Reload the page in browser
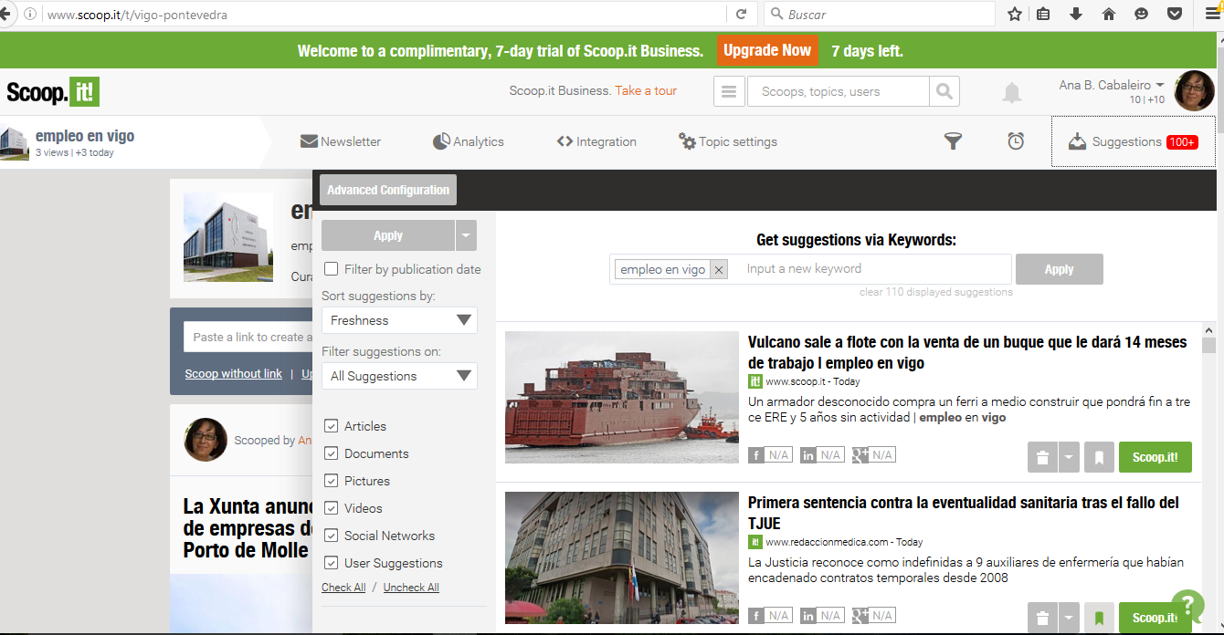This screenshot has height=635, width=1224. [741, 14]
